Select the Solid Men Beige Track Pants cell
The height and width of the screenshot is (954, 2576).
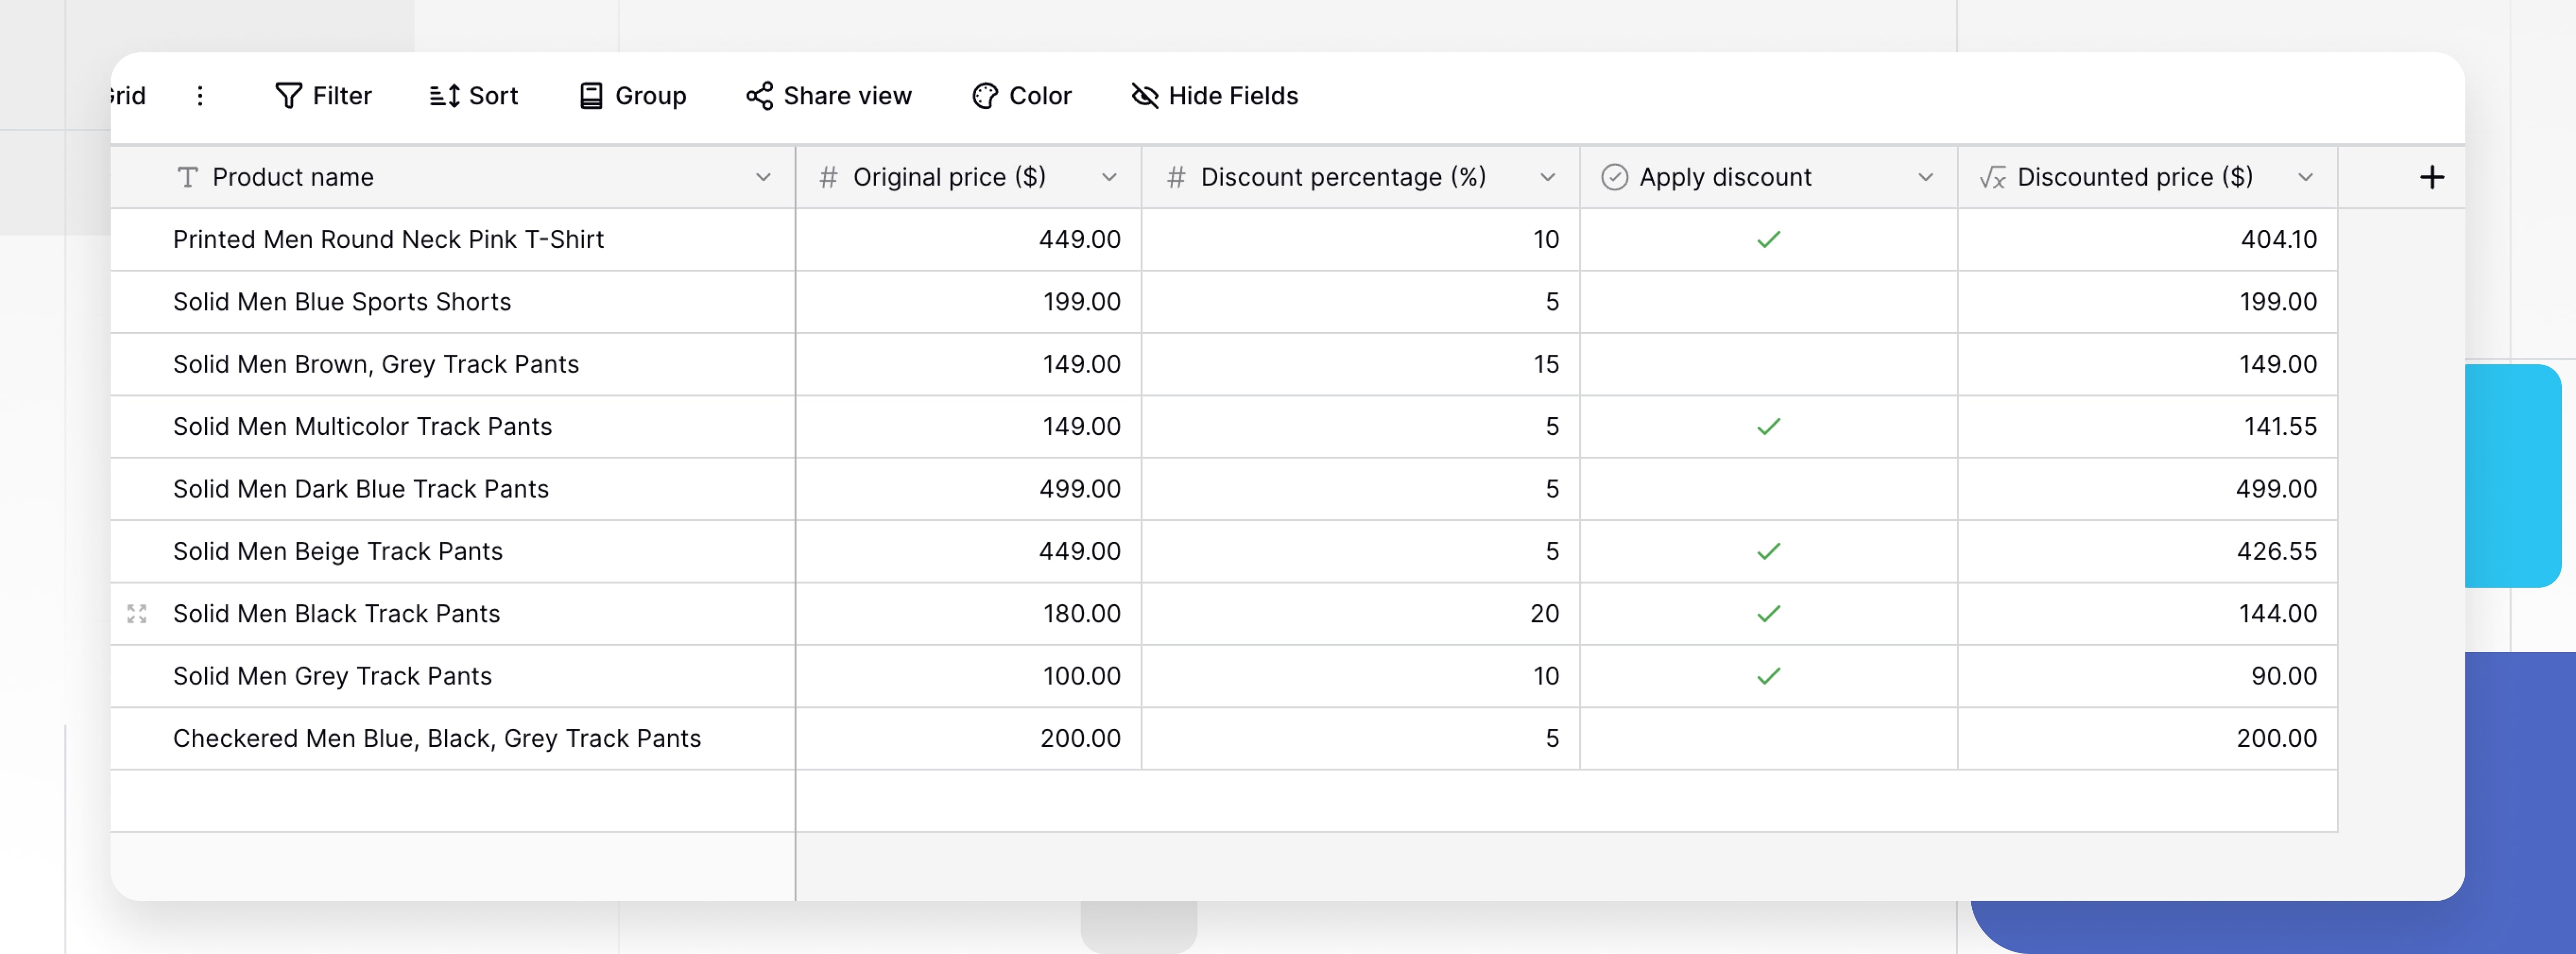(338, 552)
